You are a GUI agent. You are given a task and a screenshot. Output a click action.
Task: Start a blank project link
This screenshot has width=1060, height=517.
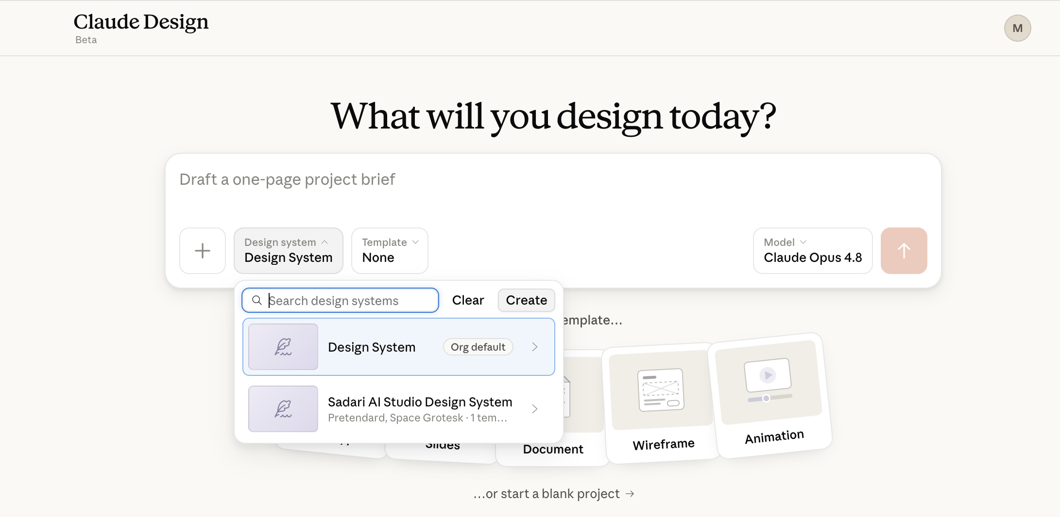pyautogui.click(x=554, y=494)
